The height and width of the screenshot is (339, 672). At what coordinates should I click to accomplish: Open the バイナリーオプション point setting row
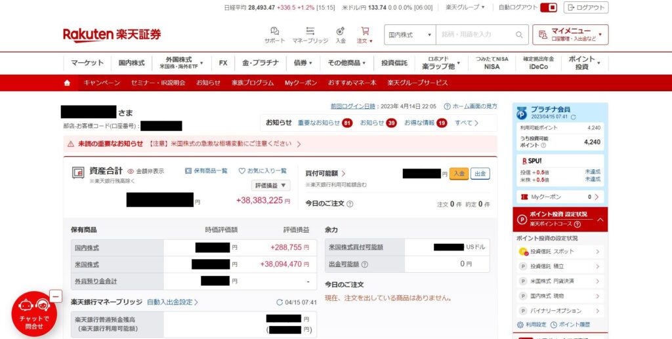coord(560,311)
